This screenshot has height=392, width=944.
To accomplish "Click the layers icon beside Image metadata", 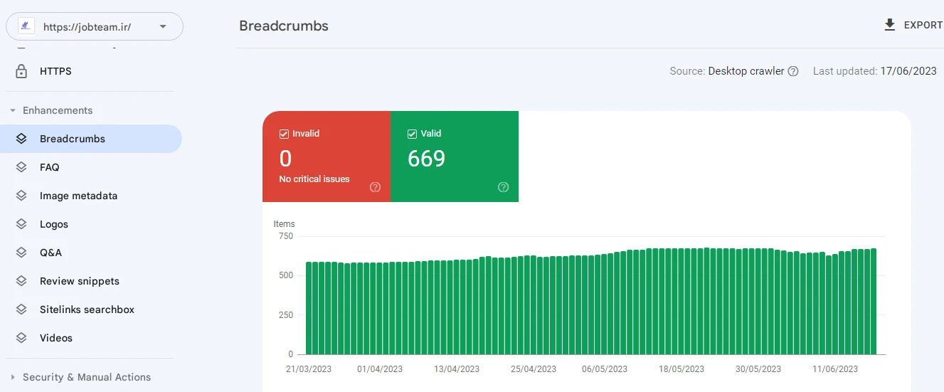I will (21, 196).
